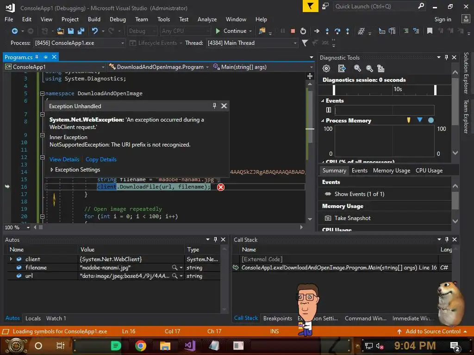Toggle auto-hide pin on Diagnostic Tools
The width and height of the screenshot is (474, 355).
(446, 57)
